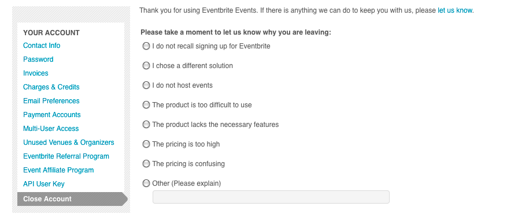
Task: Open the "let us know" link
Action: (455, 10)
